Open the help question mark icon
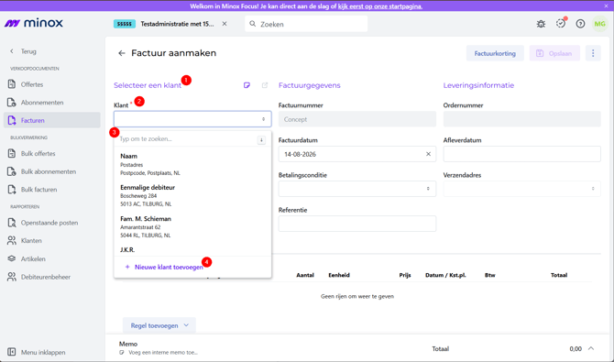This screenshot has width=614, height=362. (x=580, y=24)
